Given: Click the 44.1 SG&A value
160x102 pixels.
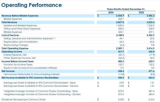Looking at the screenshot, I should [x=122, y=39].
